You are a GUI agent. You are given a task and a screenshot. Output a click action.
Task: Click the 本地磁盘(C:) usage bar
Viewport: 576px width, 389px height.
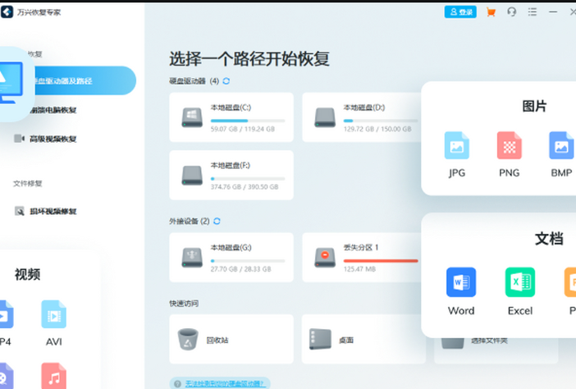pos(248,121)
